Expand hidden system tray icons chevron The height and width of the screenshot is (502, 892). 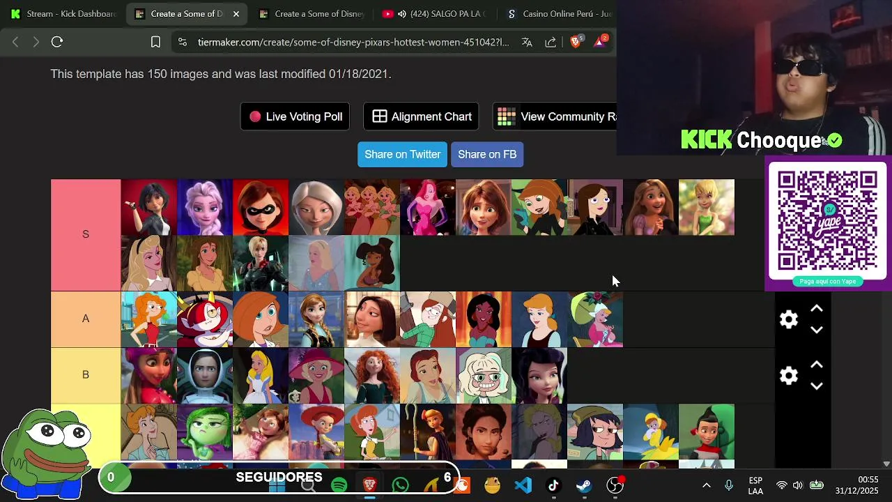point(706,485)
